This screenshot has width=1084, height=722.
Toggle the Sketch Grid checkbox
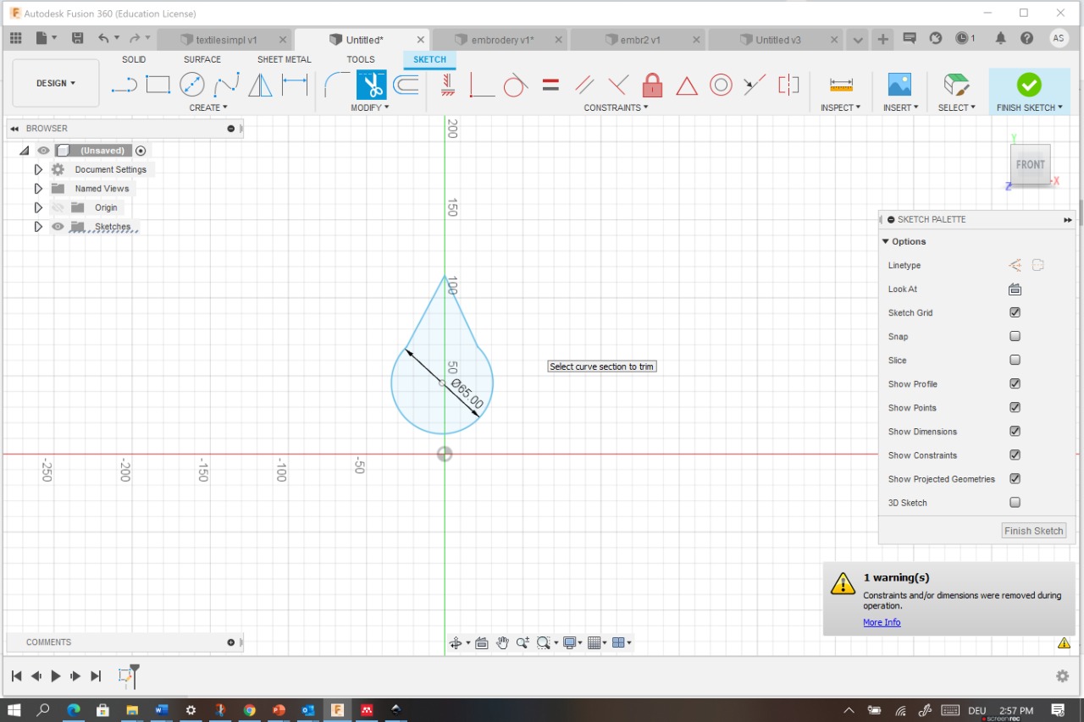[x=1015, y=312]
